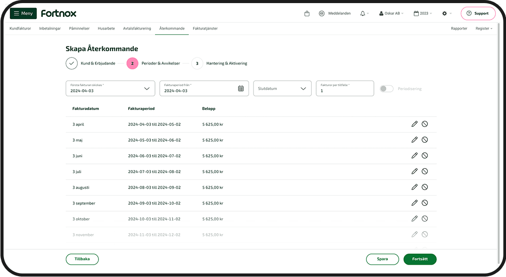
Task: Open calendar picker in Fakturaperiod från field
Action: pyautogui.click(x=241, y=88)
